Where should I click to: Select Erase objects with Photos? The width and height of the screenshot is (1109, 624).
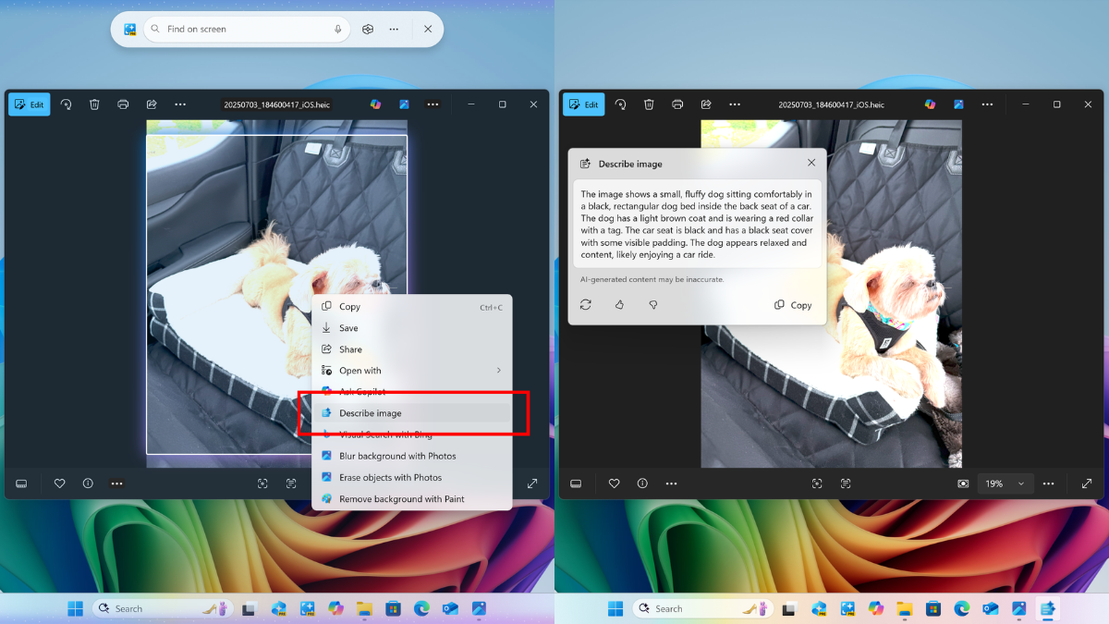tap(412, 477)
